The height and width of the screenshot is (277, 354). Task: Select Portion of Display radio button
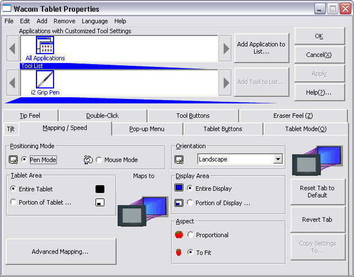click(x=190, y=202)
